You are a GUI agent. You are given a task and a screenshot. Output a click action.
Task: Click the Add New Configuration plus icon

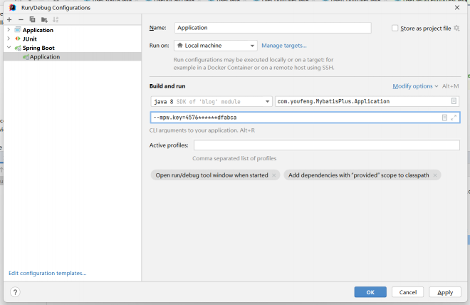[9, 19]
